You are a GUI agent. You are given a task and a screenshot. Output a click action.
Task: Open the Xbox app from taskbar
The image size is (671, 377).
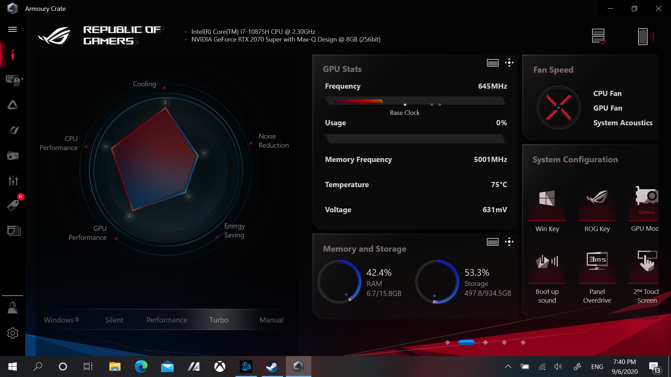pyautogui.click(x=220, y=367)
